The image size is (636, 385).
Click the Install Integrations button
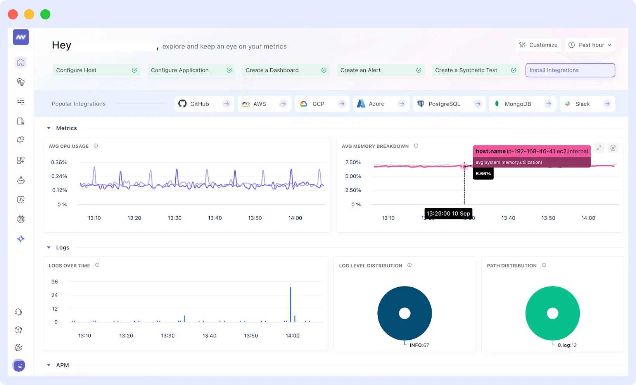570,70
